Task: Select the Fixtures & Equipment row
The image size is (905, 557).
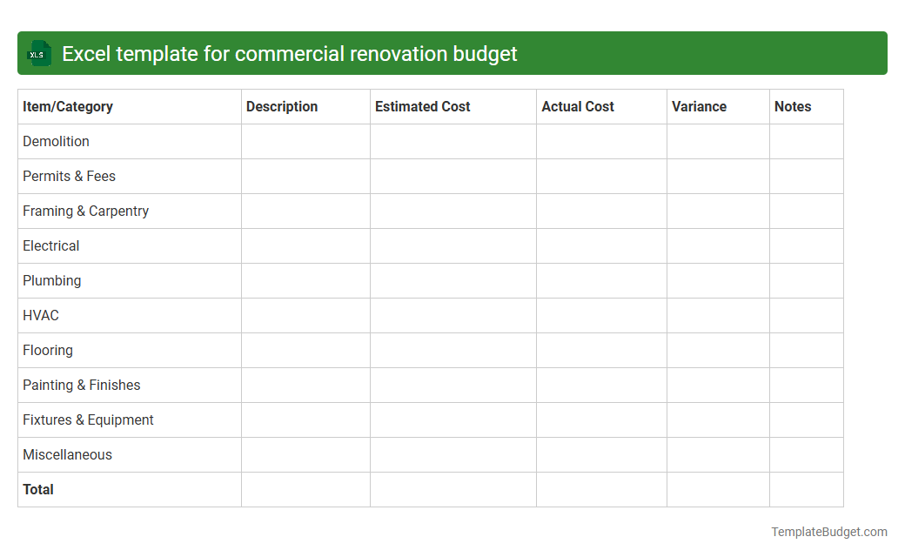Action: pos(88,419)
